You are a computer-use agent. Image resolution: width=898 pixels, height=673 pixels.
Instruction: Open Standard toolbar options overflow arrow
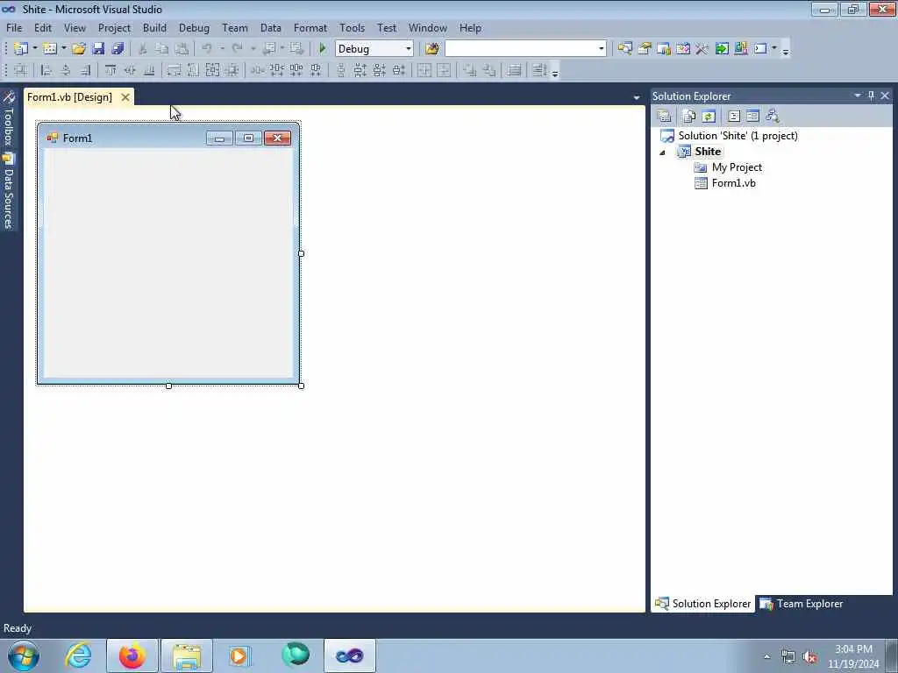pyautogui.click(x=786, y=50)
